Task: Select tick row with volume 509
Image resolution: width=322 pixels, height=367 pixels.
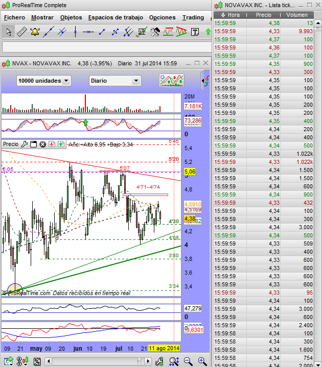Action: [264, 243]
